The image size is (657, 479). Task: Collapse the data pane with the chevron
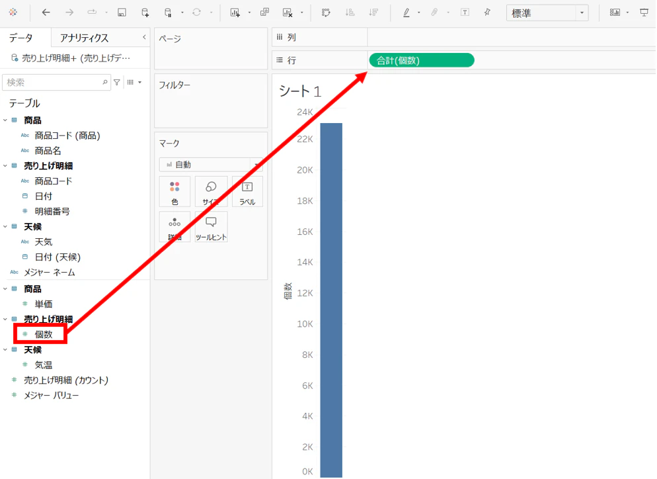(x=144, y=37)
